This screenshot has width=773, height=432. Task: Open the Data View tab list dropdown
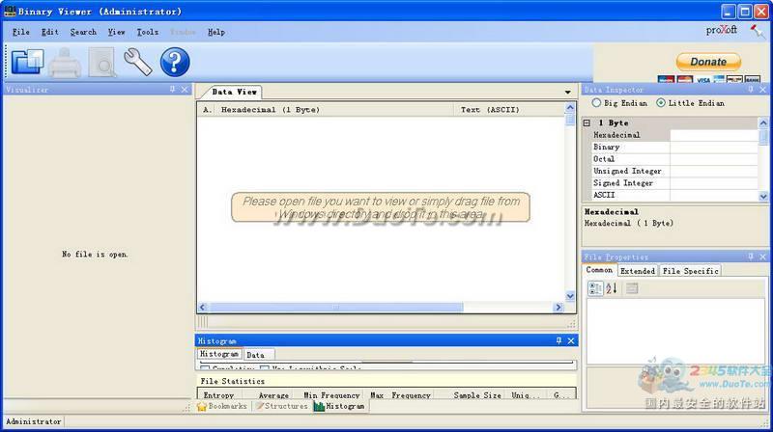[x=567, y=93]
